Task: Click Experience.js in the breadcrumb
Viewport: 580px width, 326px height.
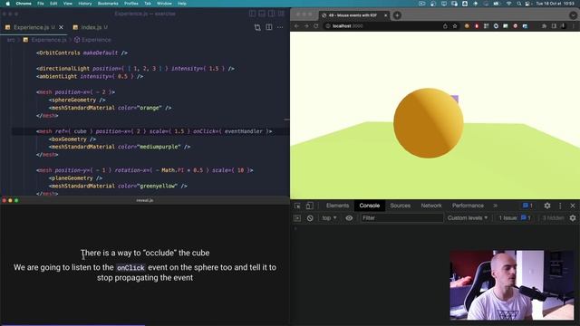Action: [48, 40]
